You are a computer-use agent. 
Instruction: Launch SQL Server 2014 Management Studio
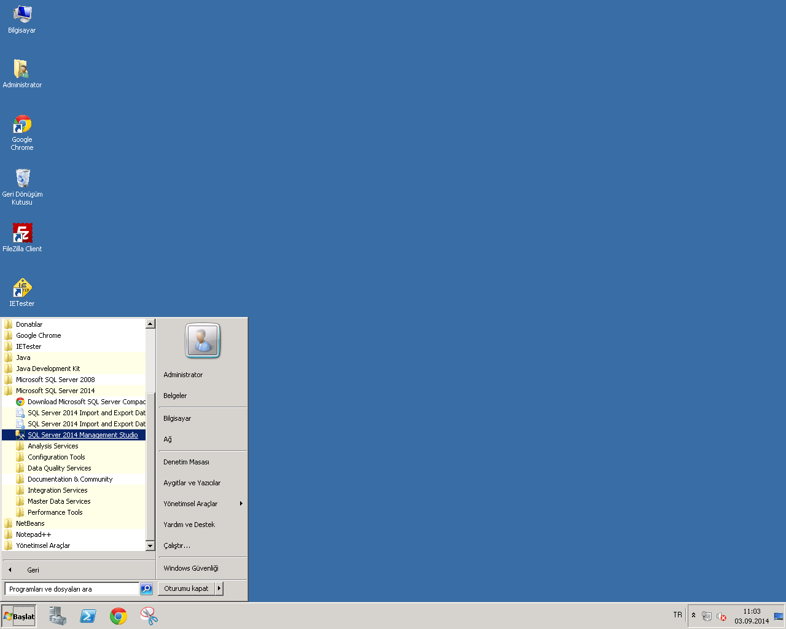[x=74, y=435]
